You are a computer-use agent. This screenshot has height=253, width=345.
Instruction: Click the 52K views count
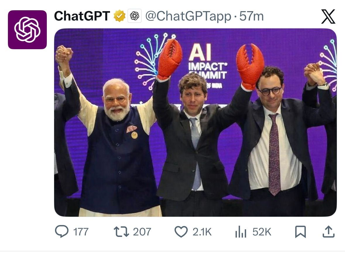[262, 232]
